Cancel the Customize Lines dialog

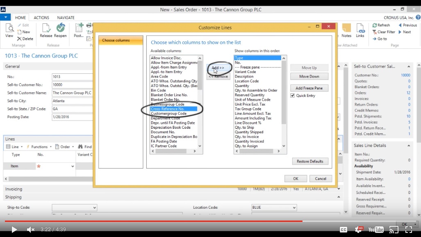coord(321,179)
